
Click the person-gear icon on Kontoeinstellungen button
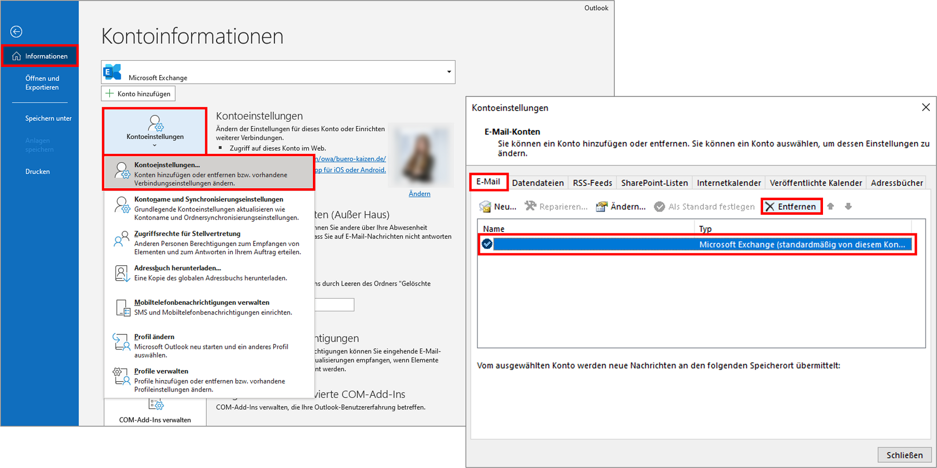156,123
